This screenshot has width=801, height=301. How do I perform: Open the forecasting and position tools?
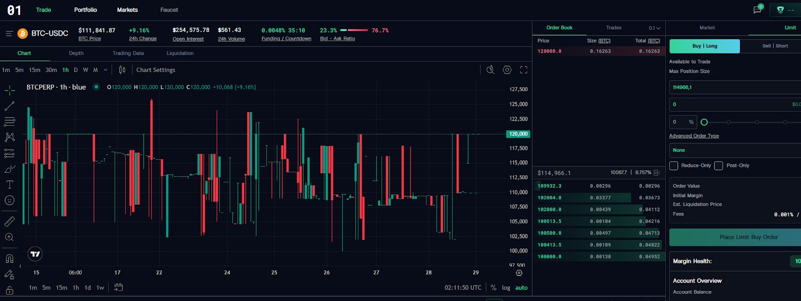(x=10, y=153)
